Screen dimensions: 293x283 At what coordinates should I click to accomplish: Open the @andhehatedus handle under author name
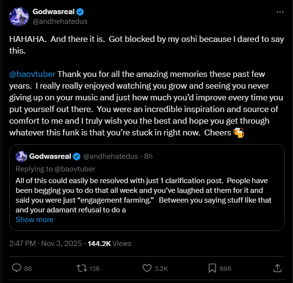60,21
